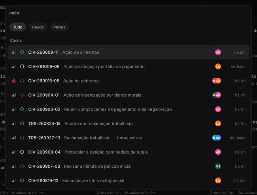Click LA avatar on Acordo em reclamação row
The image size is (257, 195).
(218, 124)
